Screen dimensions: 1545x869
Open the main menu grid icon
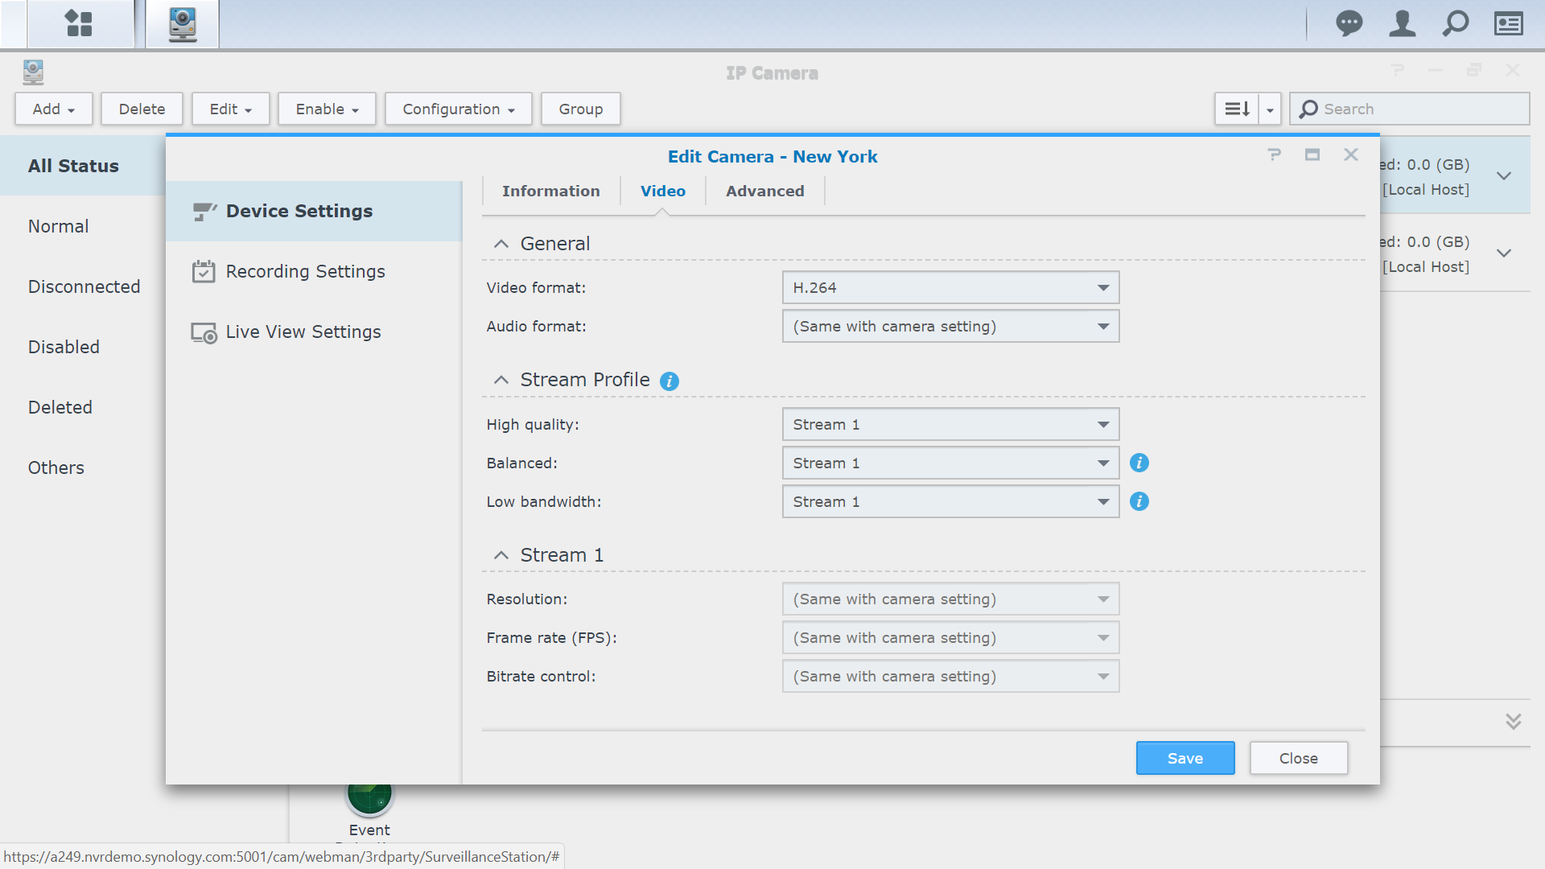tap(79, 23)
